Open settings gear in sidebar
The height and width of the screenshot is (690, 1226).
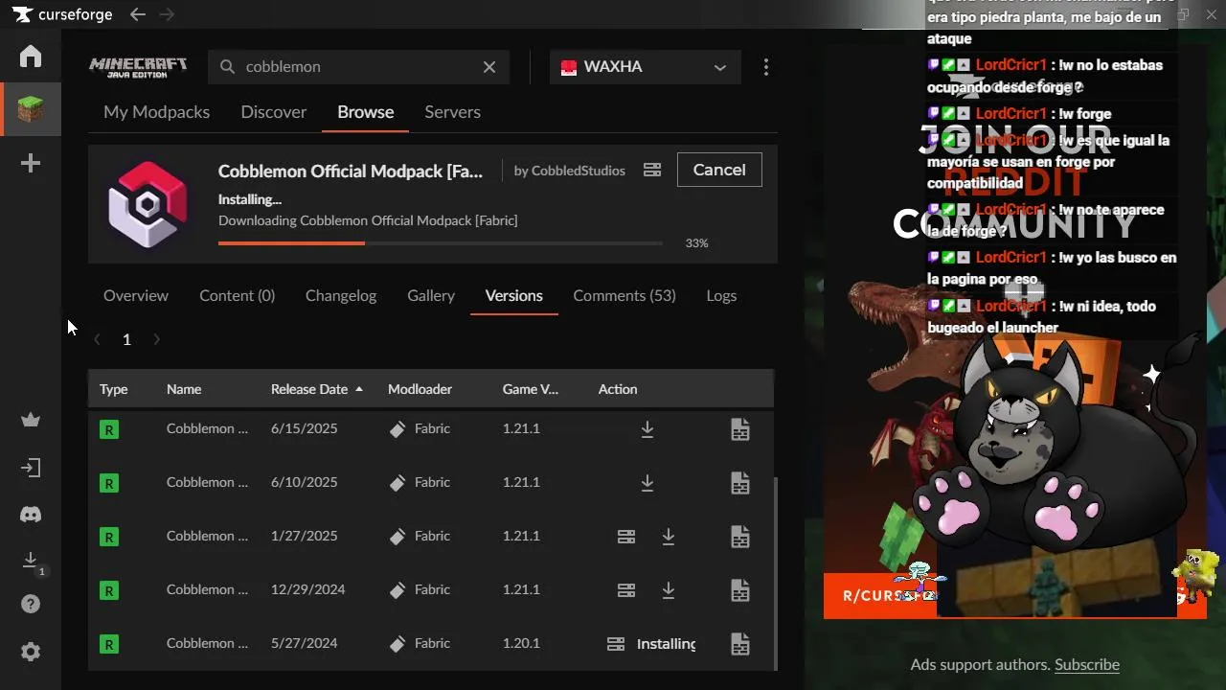click(x=31, y=652)
